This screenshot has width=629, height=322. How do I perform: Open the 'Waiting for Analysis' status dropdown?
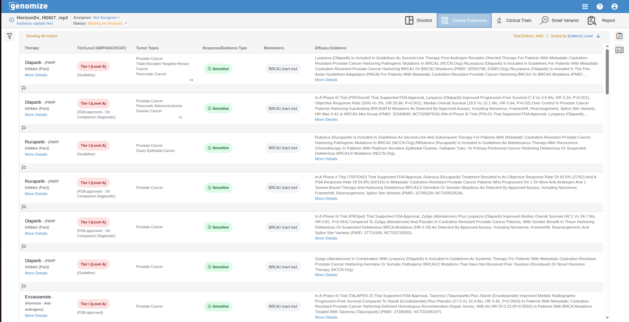[x=107, y=23]
